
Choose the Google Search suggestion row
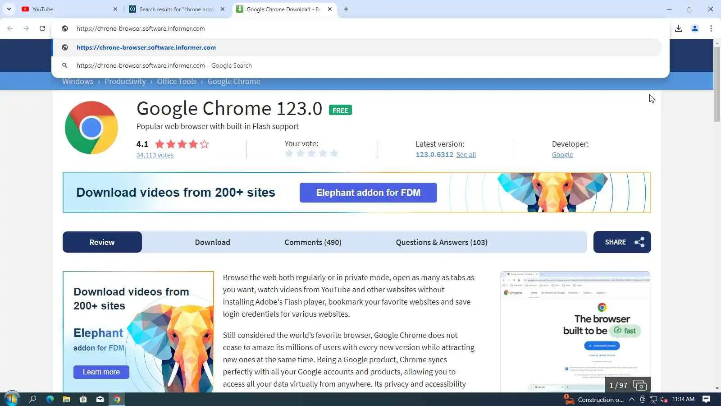pos(357,65)
